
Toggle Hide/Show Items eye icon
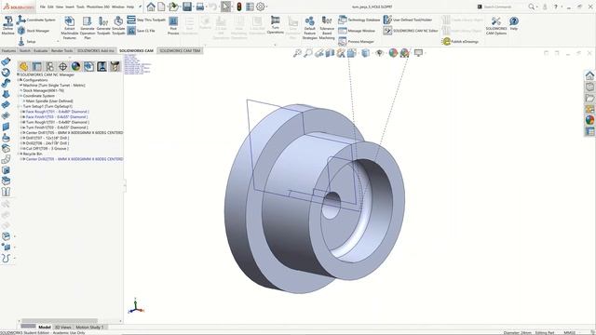click(x=379, y=53)
